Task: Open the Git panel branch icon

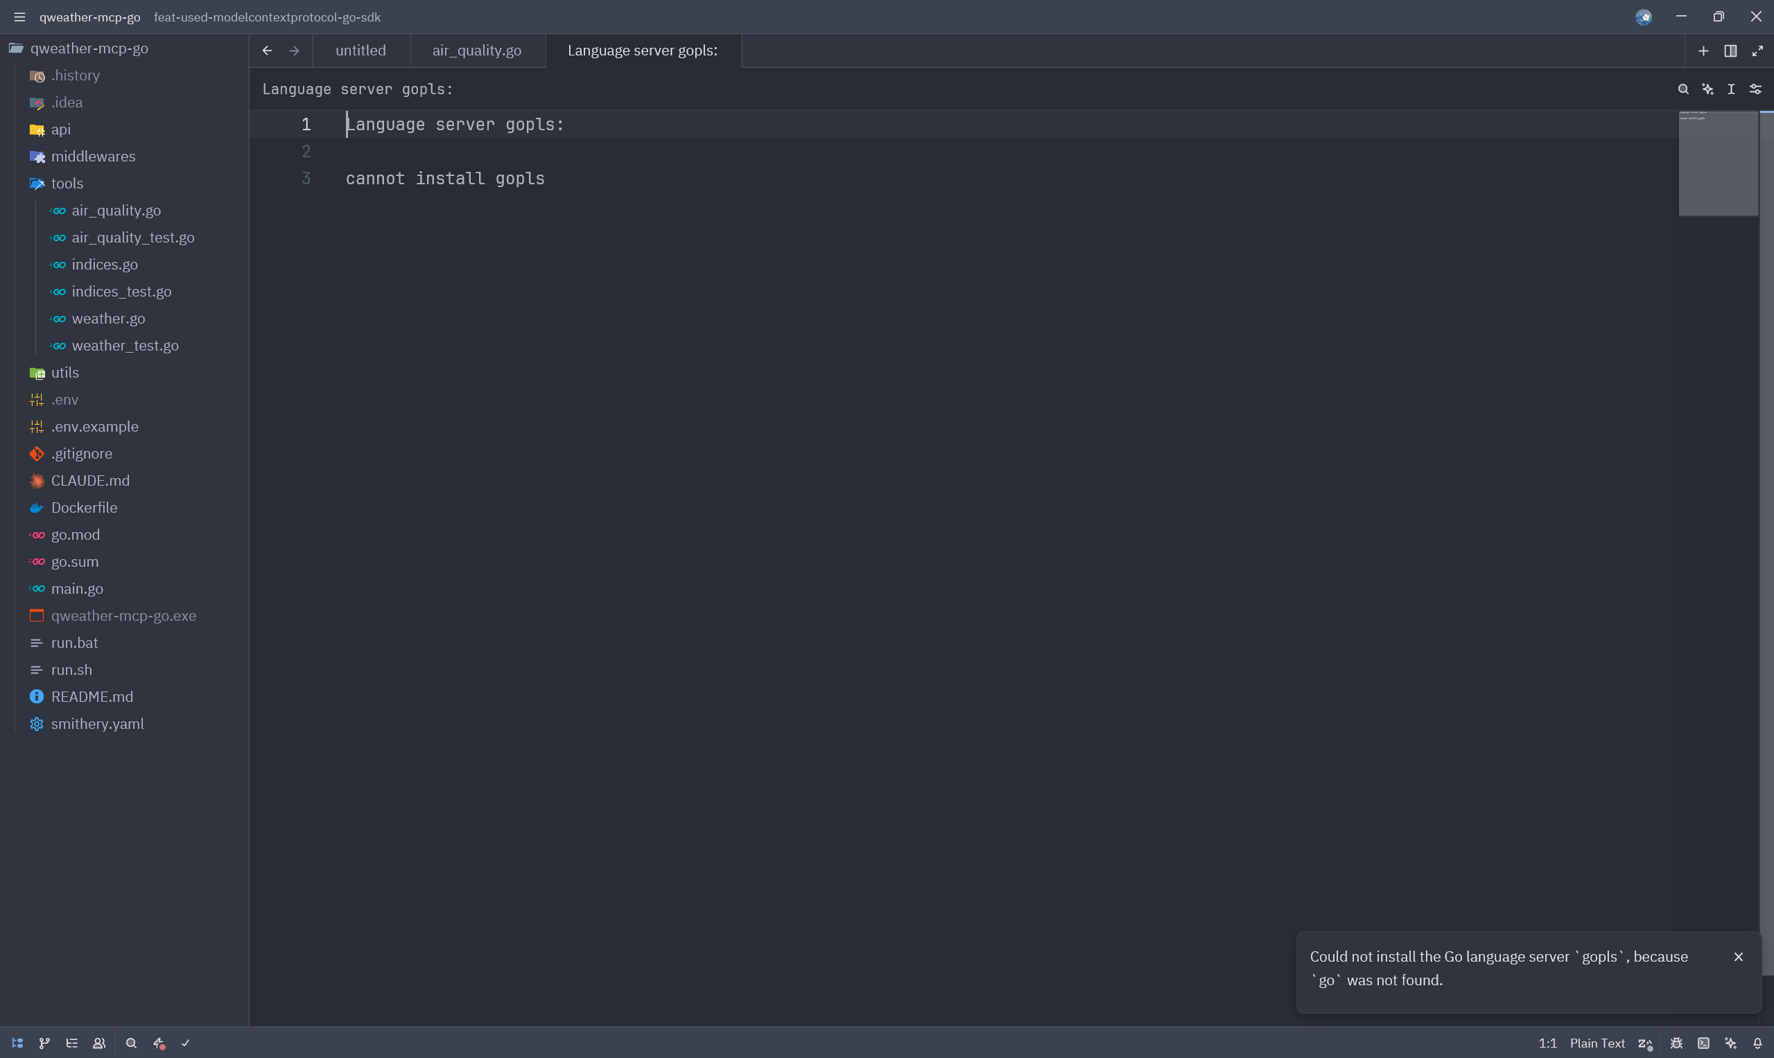Action: pyautogui.click(x=44, y=1043)
